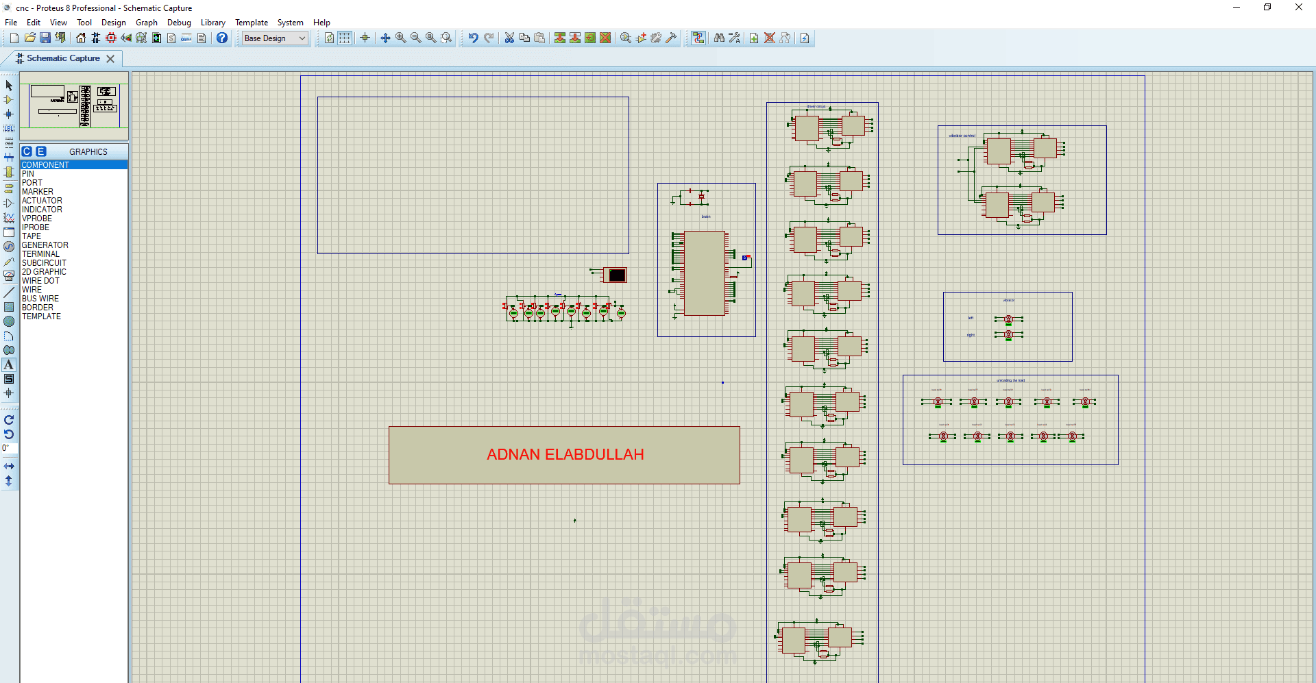Screen dimensions: 1316x683
Task: Click the binoculars search icon
Action: [719, 38]
